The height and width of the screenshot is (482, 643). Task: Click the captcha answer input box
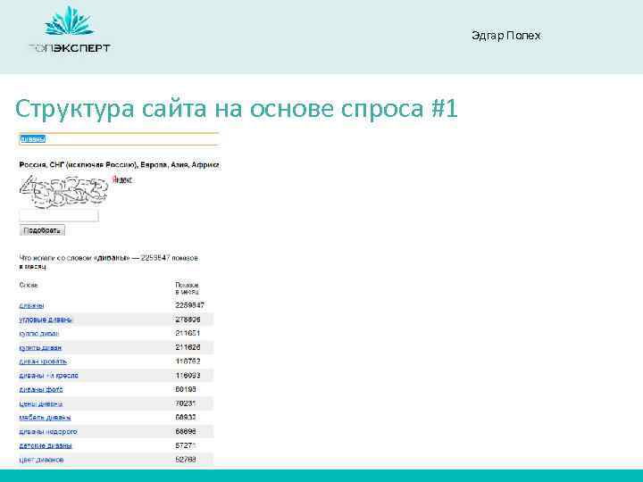[59, 215]
